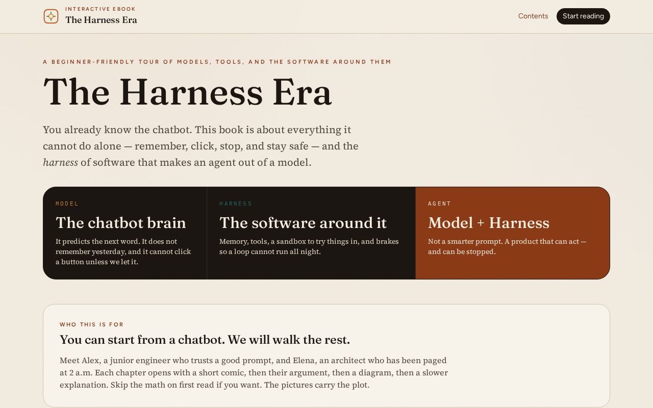Select The software around it card

311,233
